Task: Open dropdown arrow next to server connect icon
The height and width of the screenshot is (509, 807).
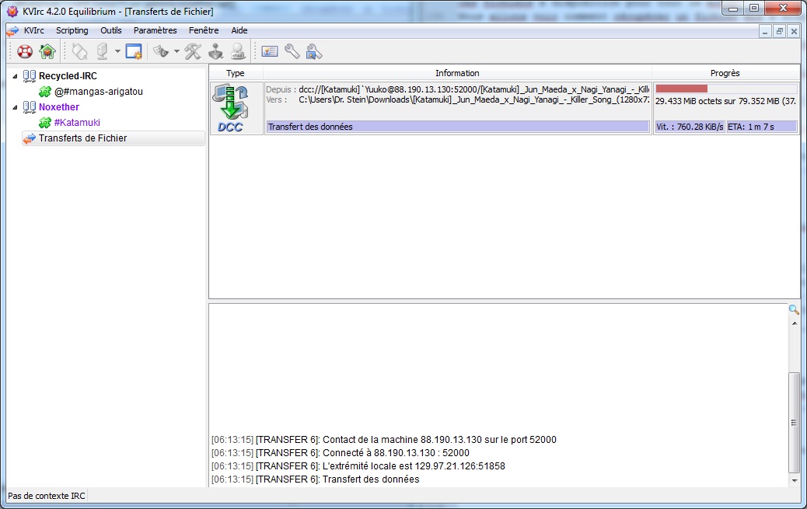Action: pos(117,52)
